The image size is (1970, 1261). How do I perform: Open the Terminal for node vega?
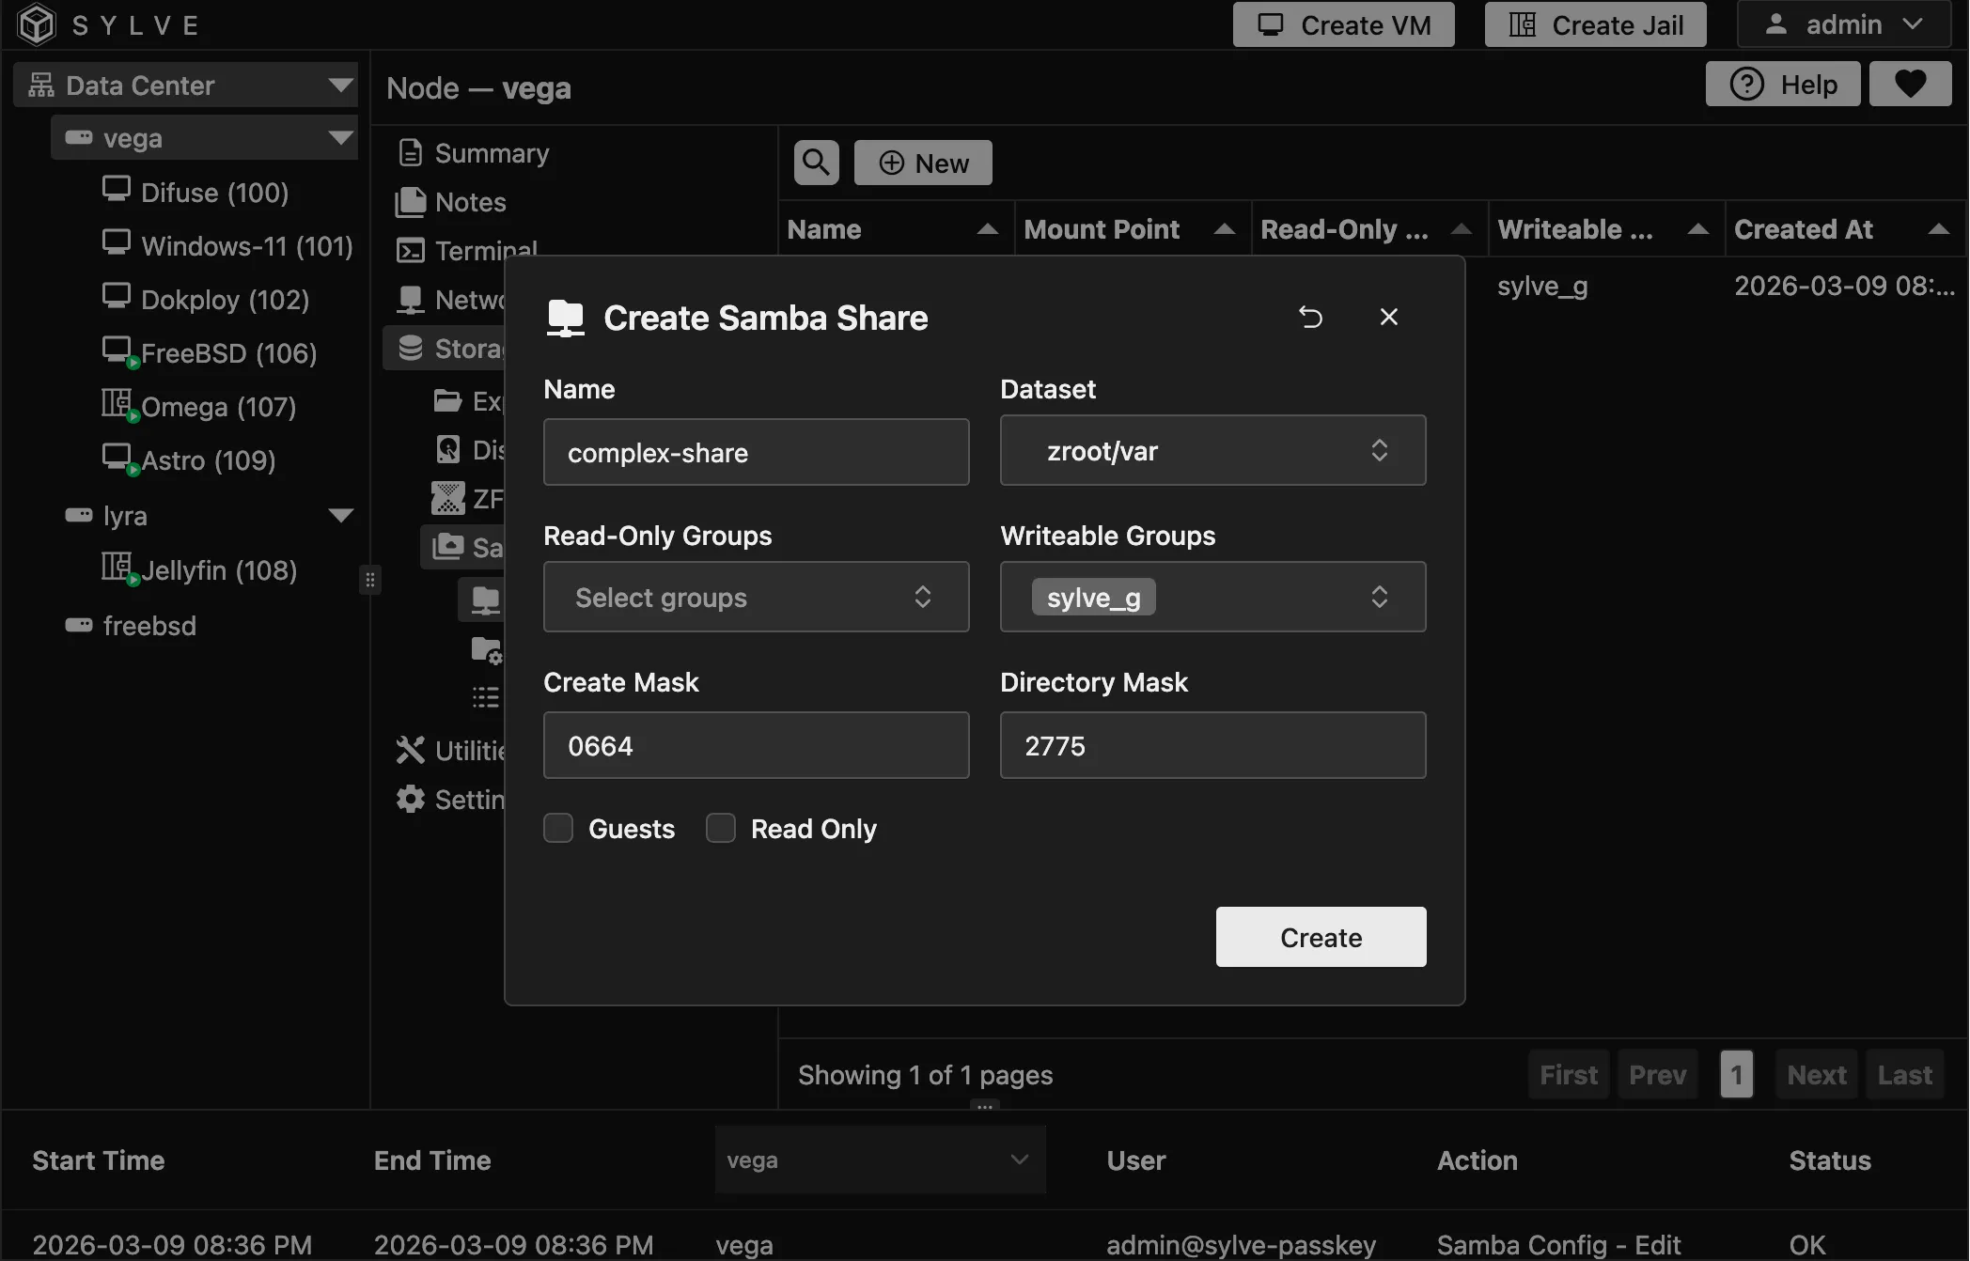tap(411, 250)
